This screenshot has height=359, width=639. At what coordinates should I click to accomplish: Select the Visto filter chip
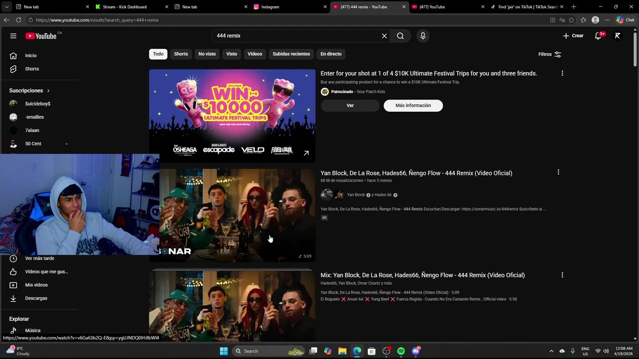pos(232,54)
